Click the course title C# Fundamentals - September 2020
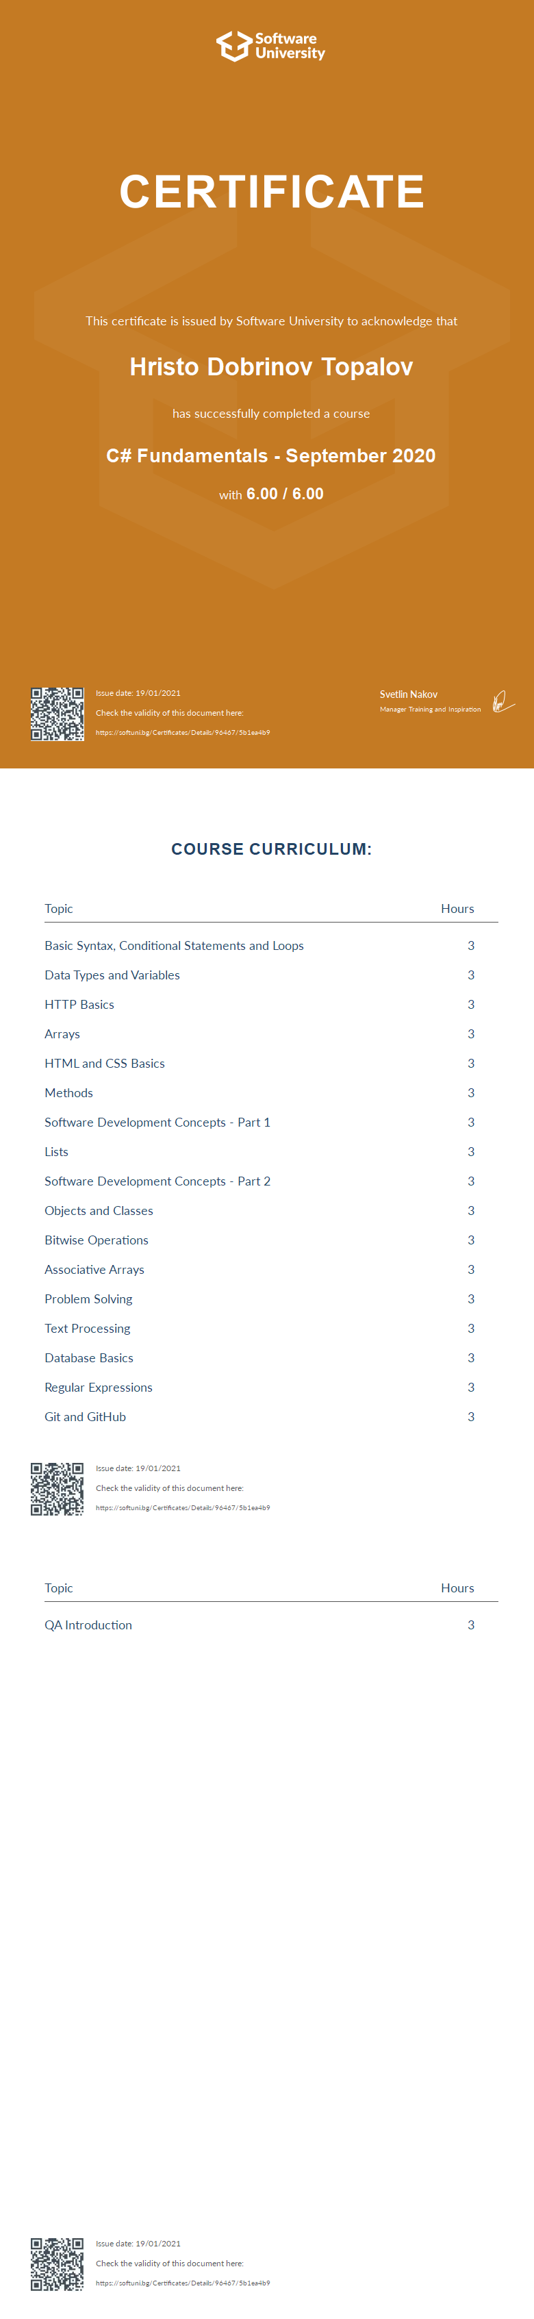This screenshot has height=2319, width=534. [271, 455]
